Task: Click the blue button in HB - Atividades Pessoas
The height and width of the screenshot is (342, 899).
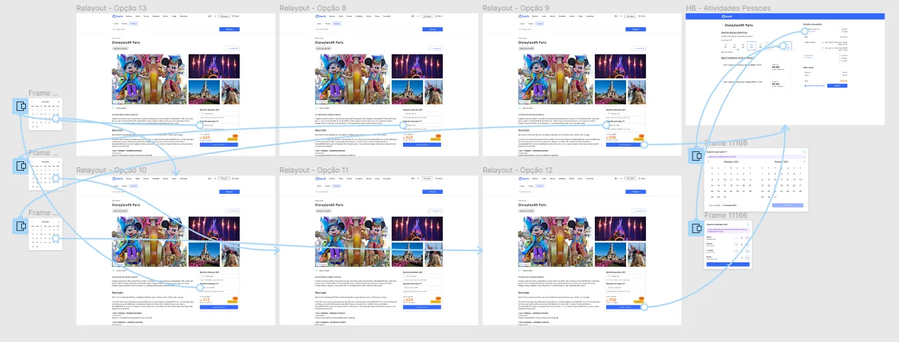Action: [838, 86]
